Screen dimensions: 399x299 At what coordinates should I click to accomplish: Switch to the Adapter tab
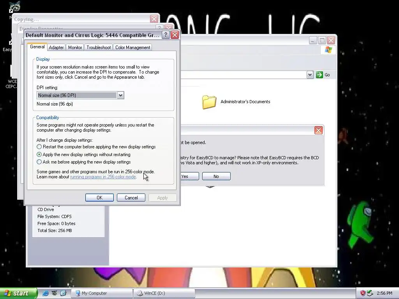click(56, 47)
